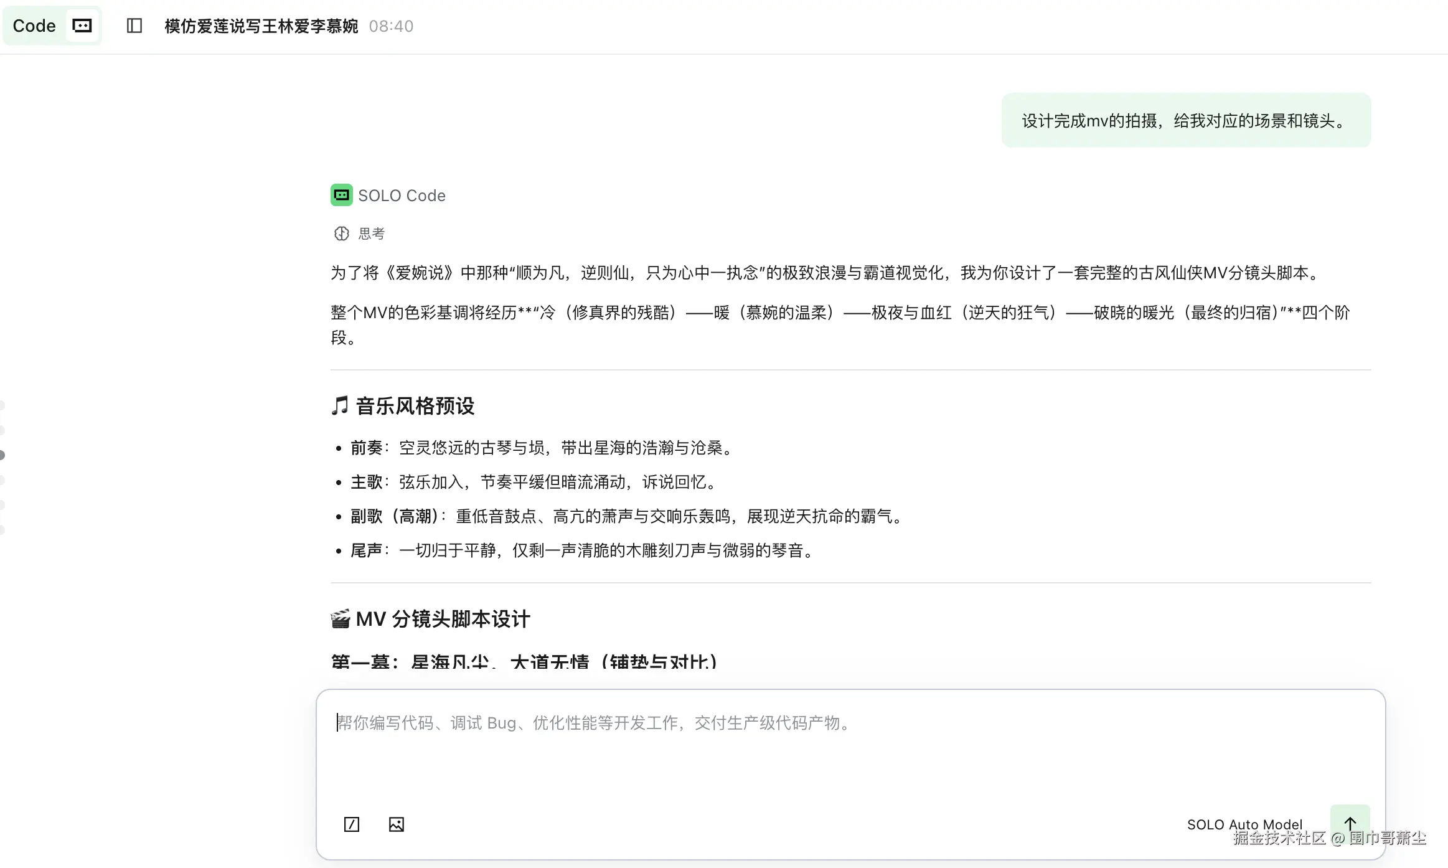Click the music note icon before 音乐风格预设
Image resolution: width=1448 pixels, height=868 pixels.
coord(339,405)
